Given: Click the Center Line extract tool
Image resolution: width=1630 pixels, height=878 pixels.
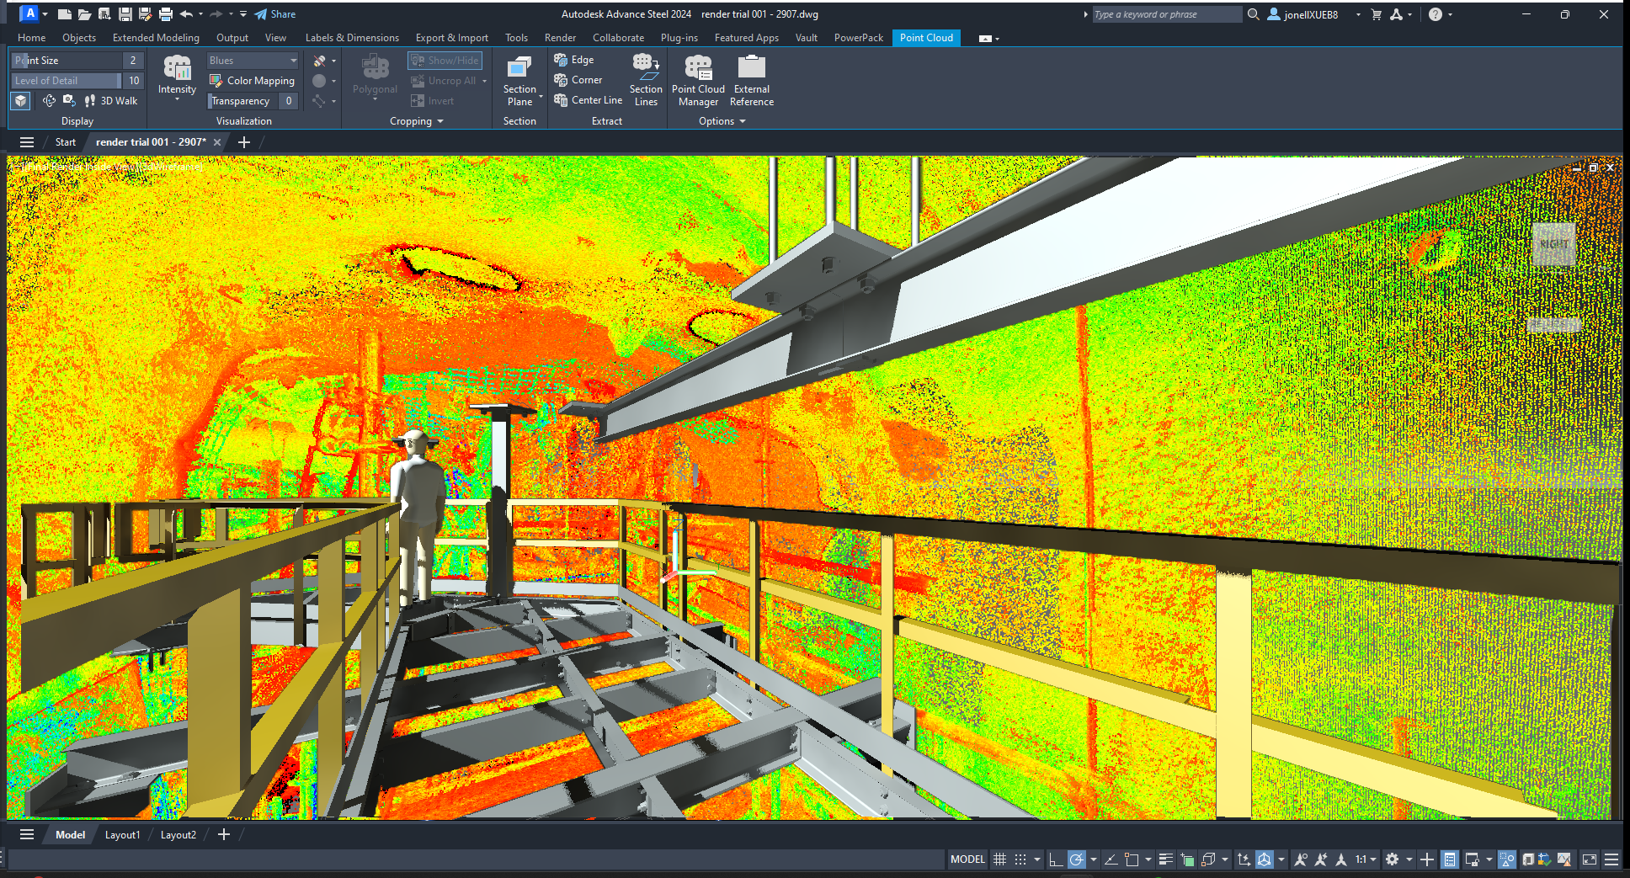Looking at the screenshot, I should [589, 100].
